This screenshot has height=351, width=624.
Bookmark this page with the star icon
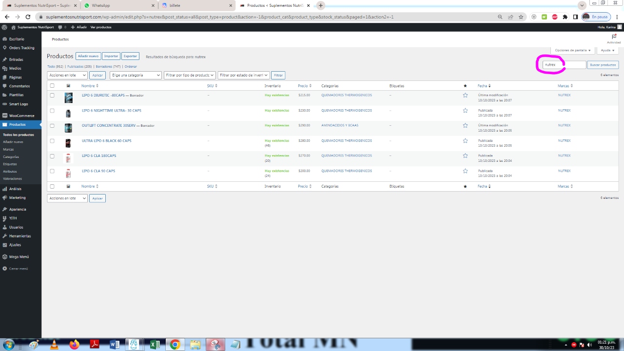[521, 17]
